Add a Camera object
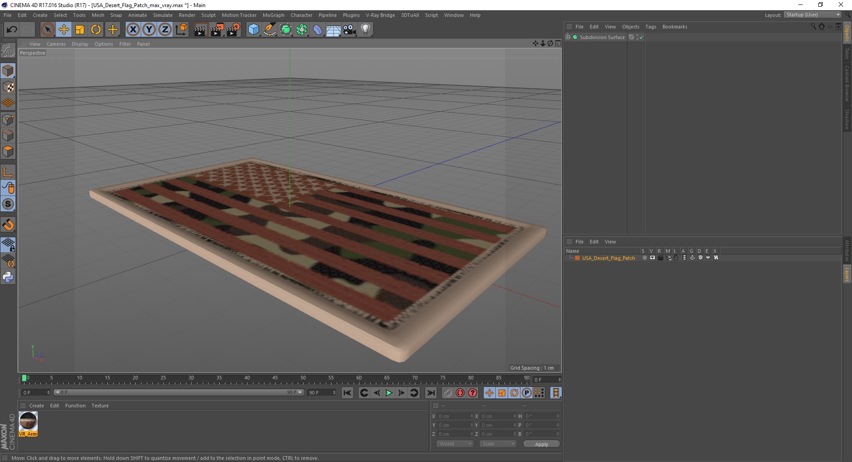This screenshot has height=462, width=852. click(x=350, y=30)
